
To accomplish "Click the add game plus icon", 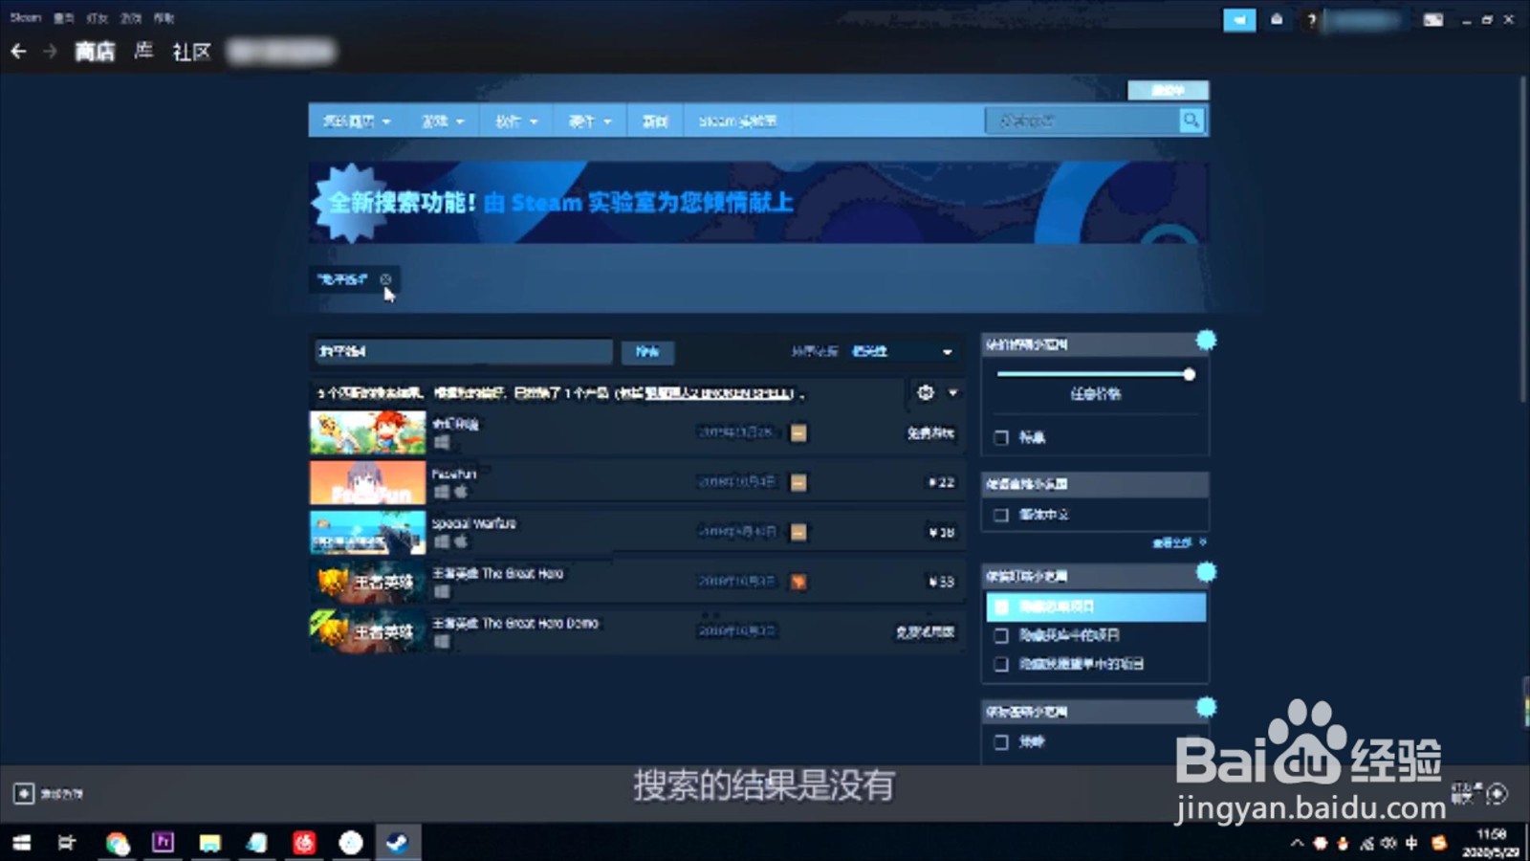I will [x=24, y=793].
